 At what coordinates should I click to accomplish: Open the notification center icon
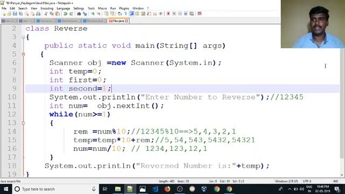tap(337, 189)
